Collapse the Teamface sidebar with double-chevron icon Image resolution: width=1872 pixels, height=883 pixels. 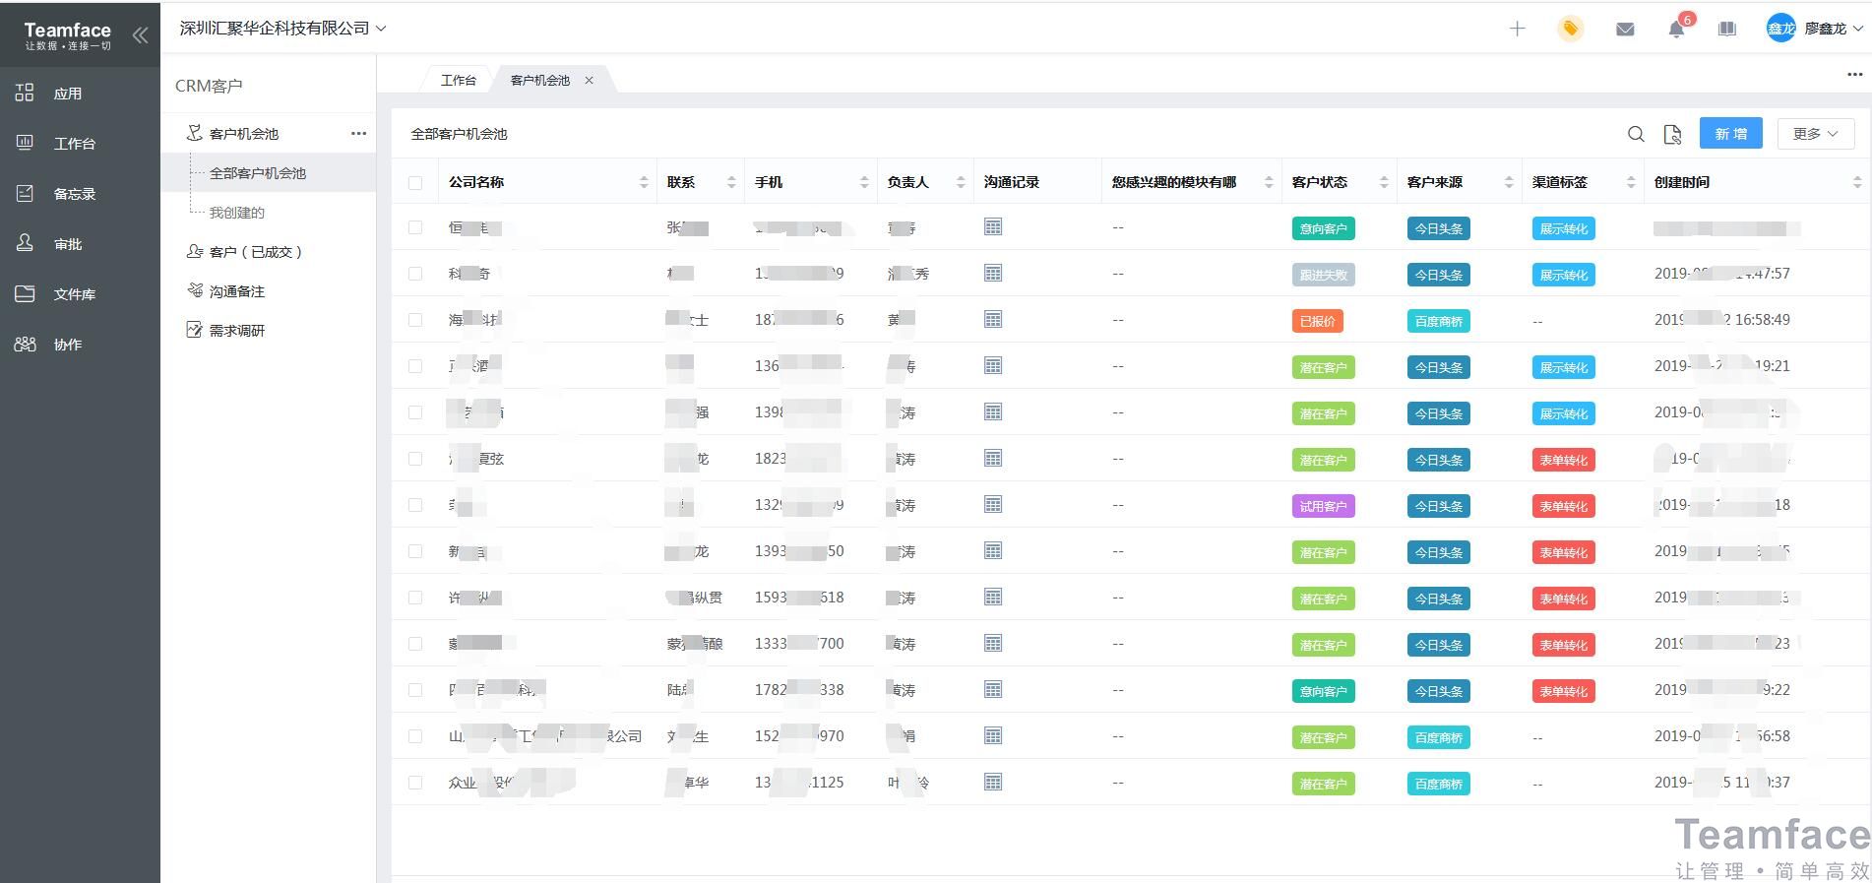point(140,35)
